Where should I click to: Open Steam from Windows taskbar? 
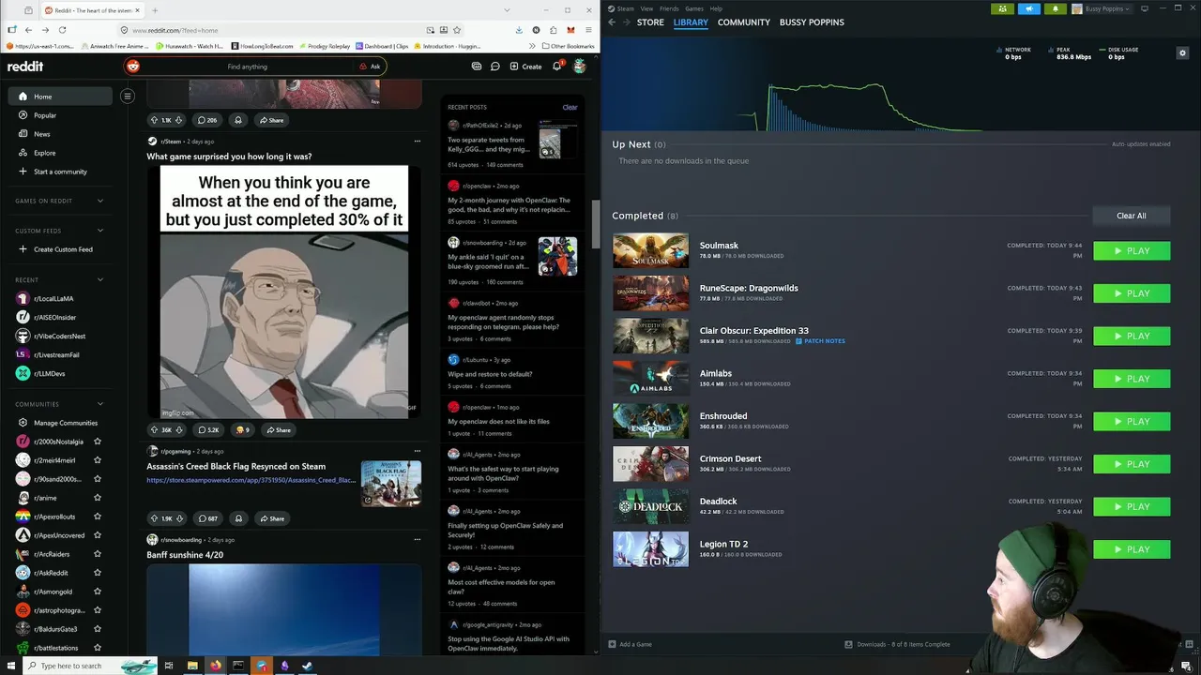[307, 666]
